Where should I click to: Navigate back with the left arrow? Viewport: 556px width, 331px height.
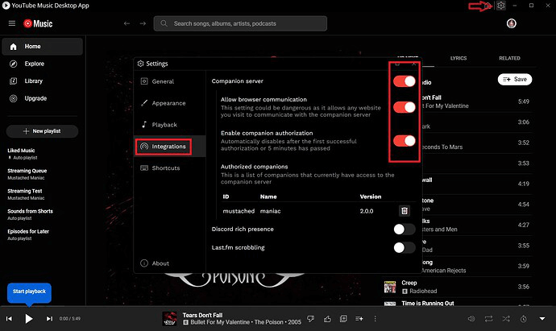tap(127, 23)
